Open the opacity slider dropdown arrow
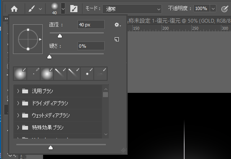 213,9
